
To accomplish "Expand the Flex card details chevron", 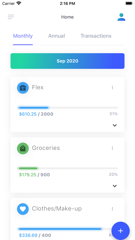I will 115,125.
